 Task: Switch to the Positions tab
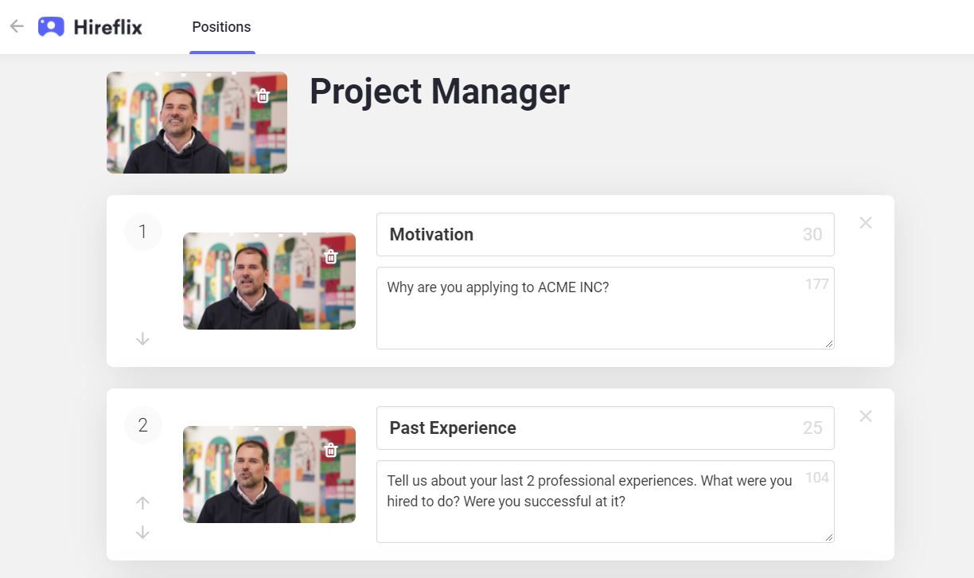pyautogui.click(x=221, y=27)
